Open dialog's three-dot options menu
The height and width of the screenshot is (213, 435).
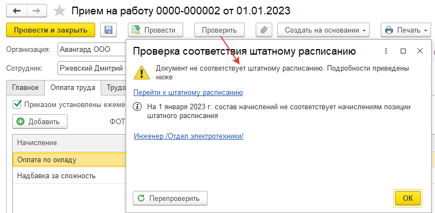[386, 51]
